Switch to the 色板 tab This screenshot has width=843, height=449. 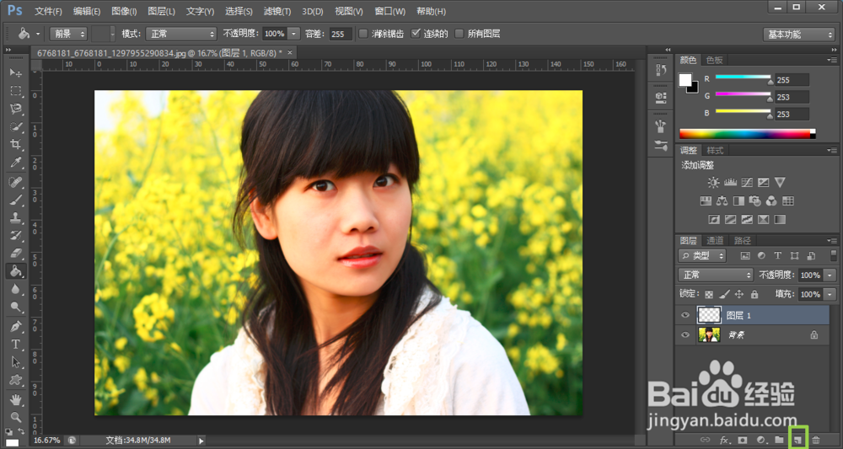(x=715, y=60)
